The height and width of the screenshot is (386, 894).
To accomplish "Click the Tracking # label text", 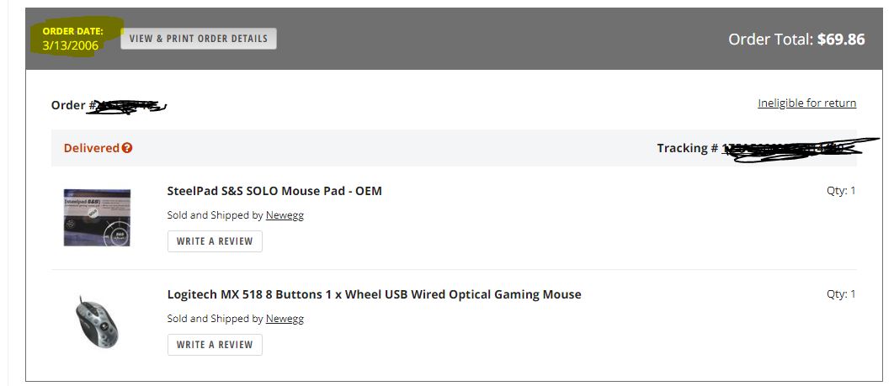I will [x=687, y=148].
